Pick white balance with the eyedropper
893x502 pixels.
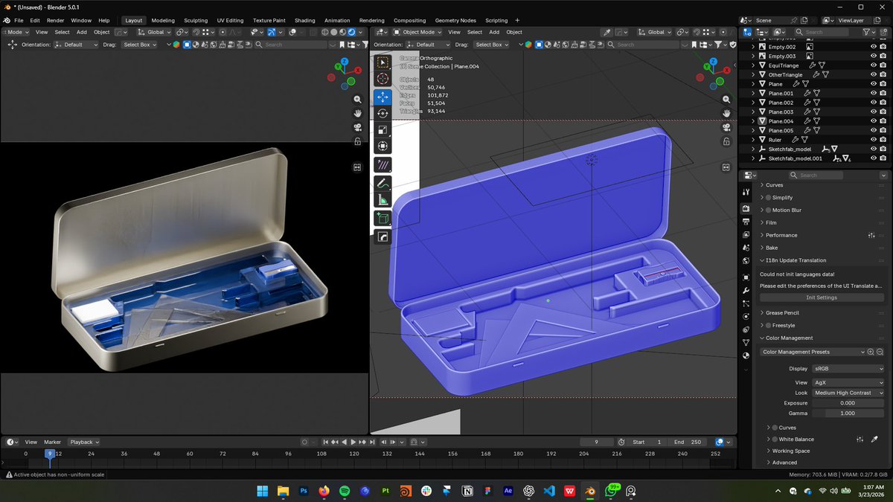click(875, 440)
